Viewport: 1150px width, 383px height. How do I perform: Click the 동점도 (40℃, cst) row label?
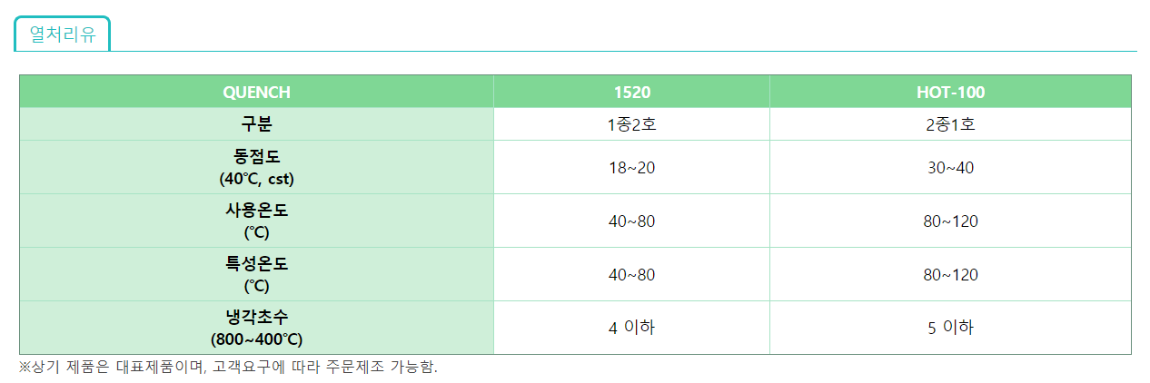click(256, 167)
